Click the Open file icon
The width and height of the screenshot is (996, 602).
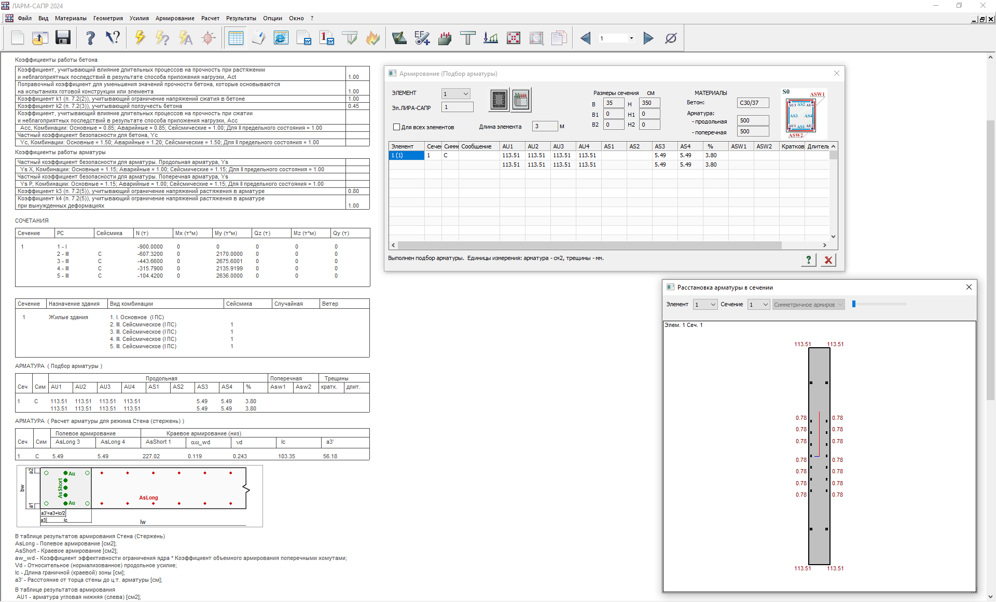point(40,38)
